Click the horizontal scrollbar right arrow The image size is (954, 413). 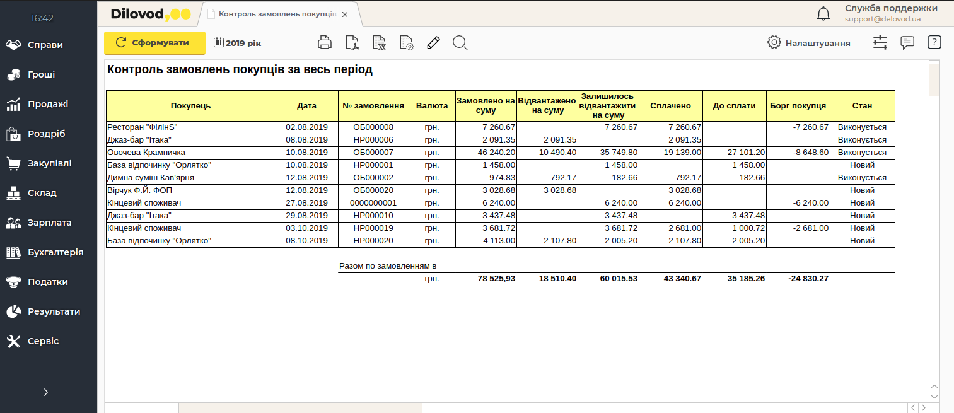click(x=924, y=407)
